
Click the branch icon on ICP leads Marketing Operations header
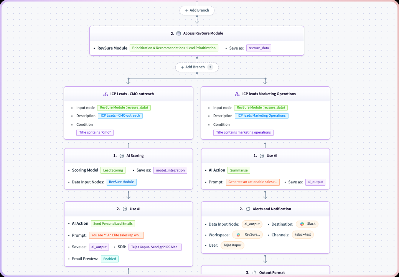(237, 94)
